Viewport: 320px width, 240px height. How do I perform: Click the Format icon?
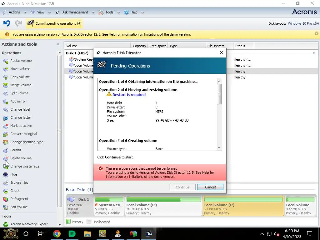pyautogui.click(x=6, y=150)
